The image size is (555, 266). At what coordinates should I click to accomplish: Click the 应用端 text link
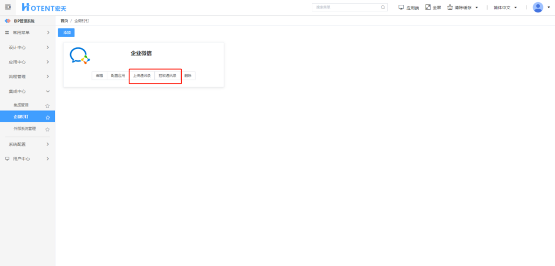(x=413, y=8)
